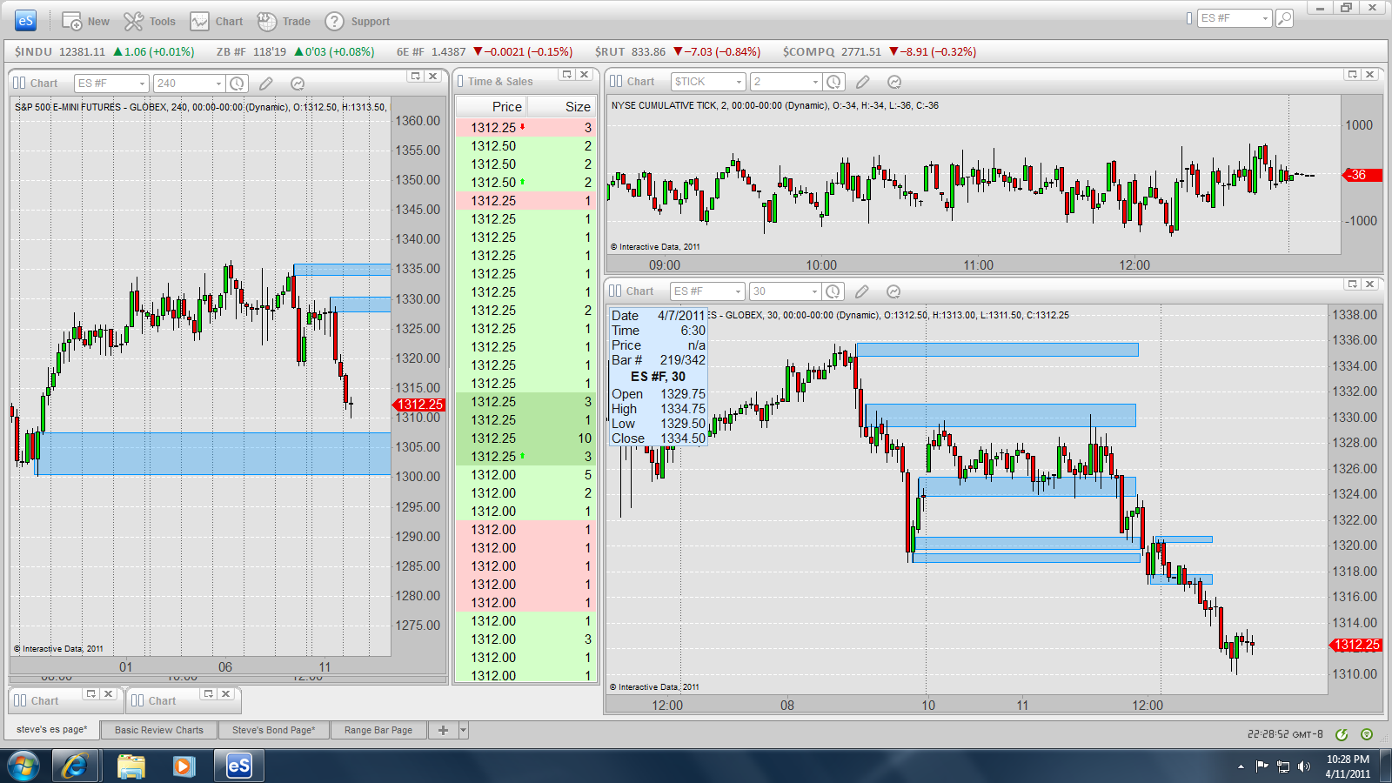Select the pencil tool on $TICK chart
Image resolution: width=1392 pixels, height=783 pixels.
click(863, 82)
